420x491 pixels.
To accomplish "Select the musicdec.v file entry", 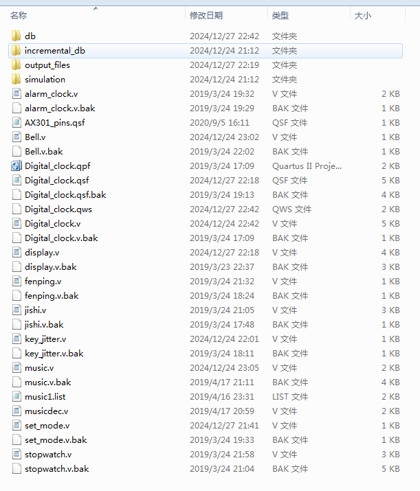I will 46,411.
